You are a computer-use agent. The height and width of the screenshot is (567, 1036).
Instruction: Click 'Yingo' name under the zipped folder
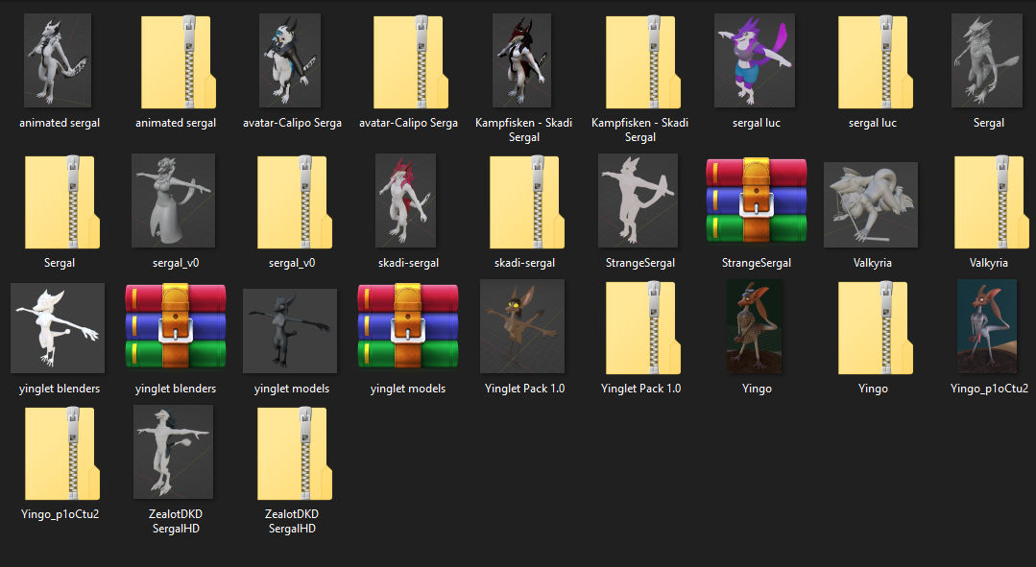[873, 389]
